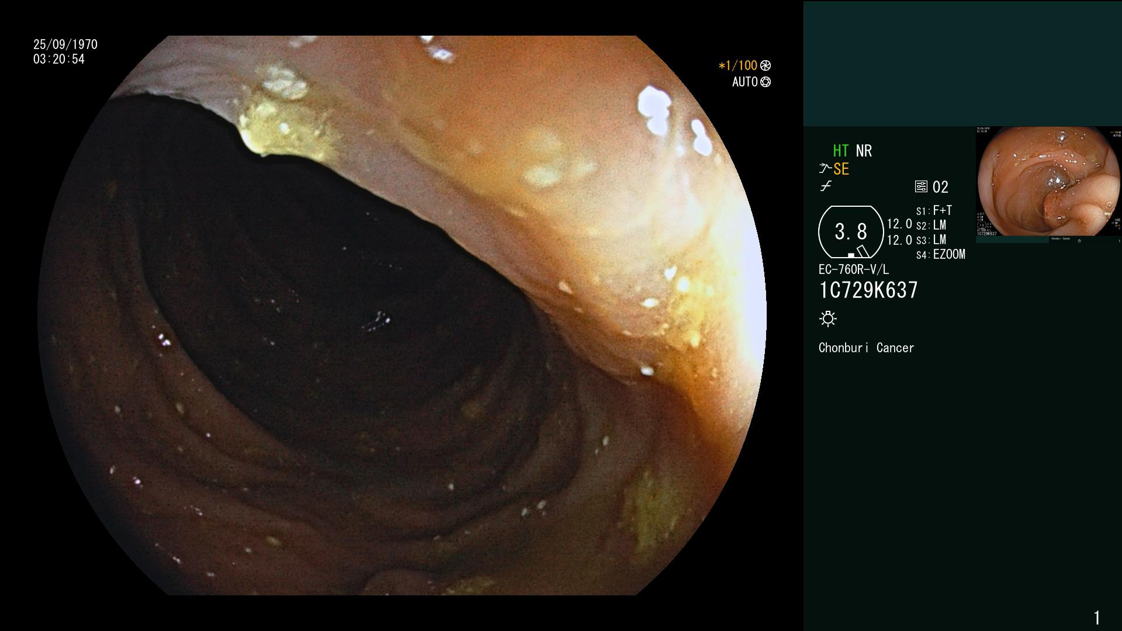The height and width of the screenshot is (631, 1122).
Task: Click the orange SE label
Action: pos(841,169)
